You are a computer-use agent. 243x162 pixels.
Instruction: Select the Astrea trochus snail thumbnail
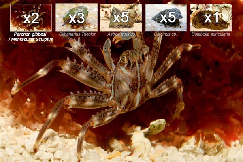click(121, 17)
